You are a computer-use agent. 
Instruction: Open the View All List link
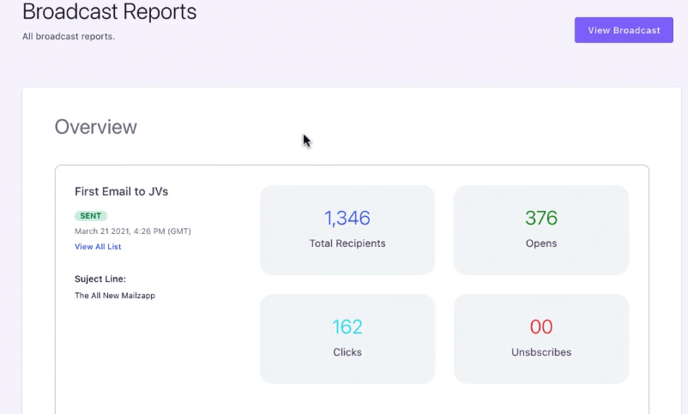(x=98, y=247)
